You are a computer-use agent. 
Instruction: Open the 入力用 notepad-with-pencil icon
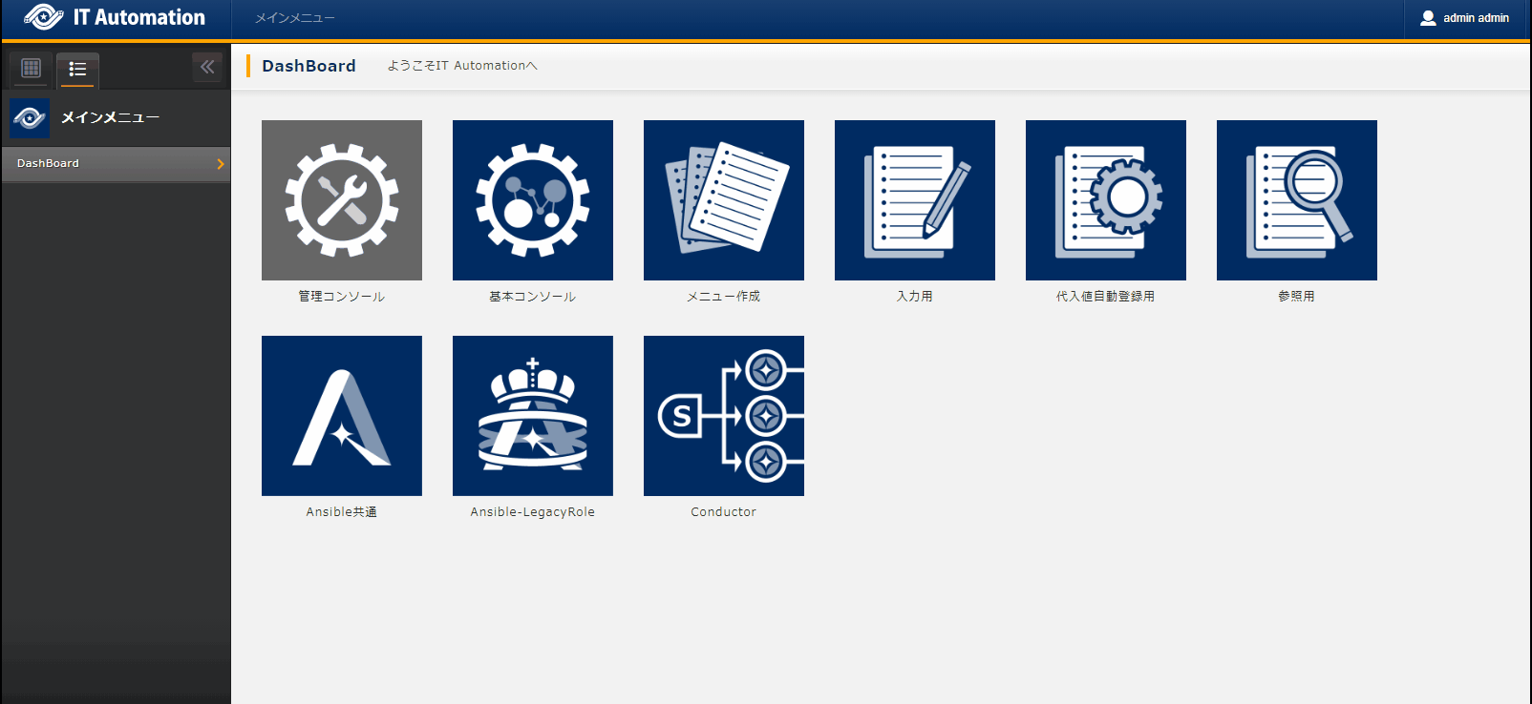tap(914, 200)
